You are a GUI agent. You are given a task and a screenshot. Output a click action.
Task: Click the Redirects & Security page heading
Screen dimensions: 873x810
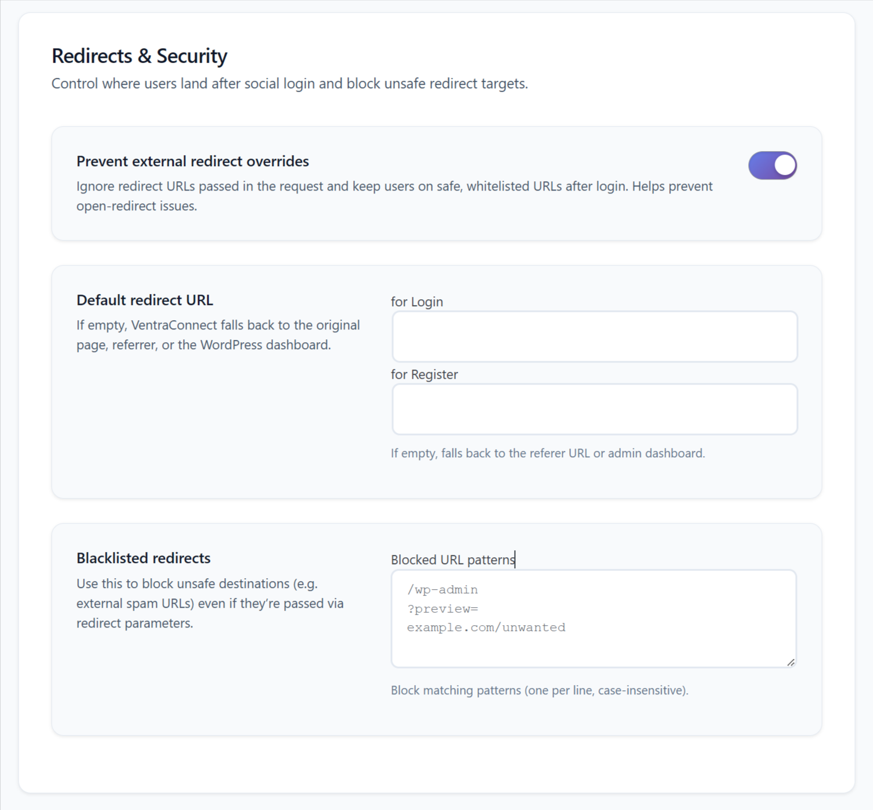tap(139, 56)
